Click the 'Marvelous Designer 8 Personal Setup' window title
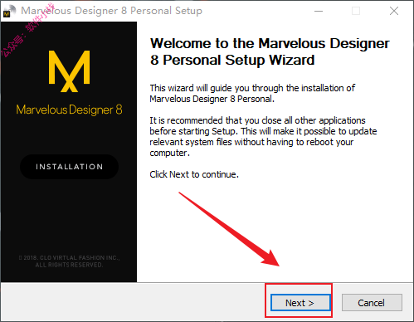The width and height of the screenshot is (414, 322). click(x=111, y=11)
